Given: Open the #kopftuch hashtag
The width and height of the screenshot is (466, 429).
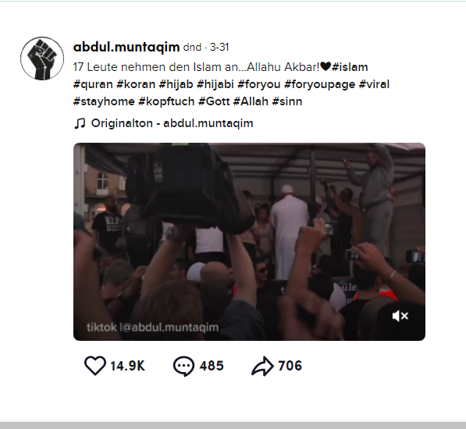Looking at the screenshot, I should click(166, 101).
